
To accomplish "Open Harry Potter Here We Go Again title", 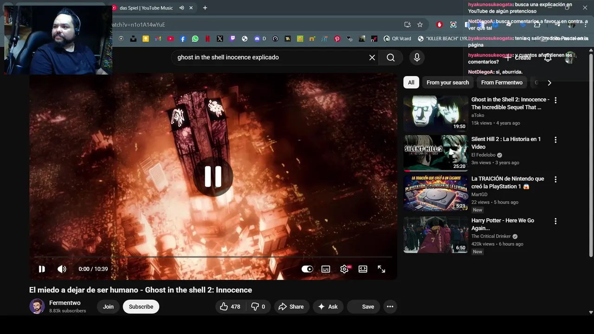I will tap(503, 224).
